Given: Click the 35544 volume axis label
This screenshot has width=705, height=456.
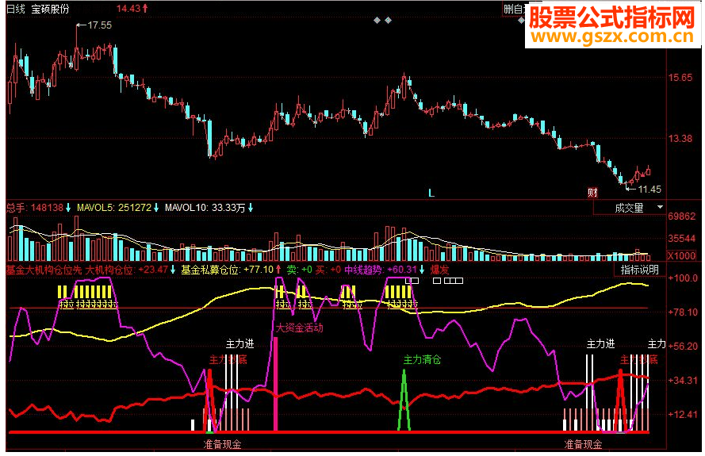Looking at the screenshot, I should 682,239.
